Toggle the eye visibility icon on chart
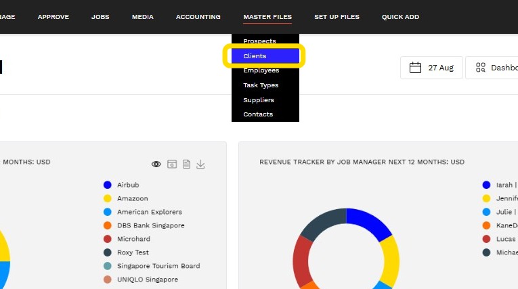 (156, 164)
